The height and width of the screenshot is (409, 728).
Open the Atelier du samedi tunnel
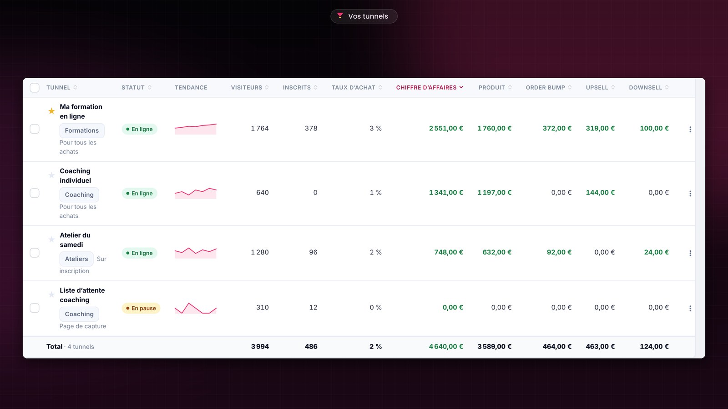click(75, 240)
